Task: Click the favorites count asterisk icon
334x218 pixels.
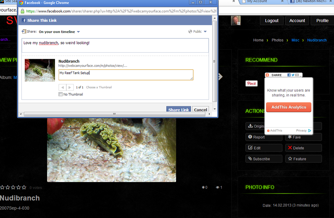Action: (x=203, y=187)
